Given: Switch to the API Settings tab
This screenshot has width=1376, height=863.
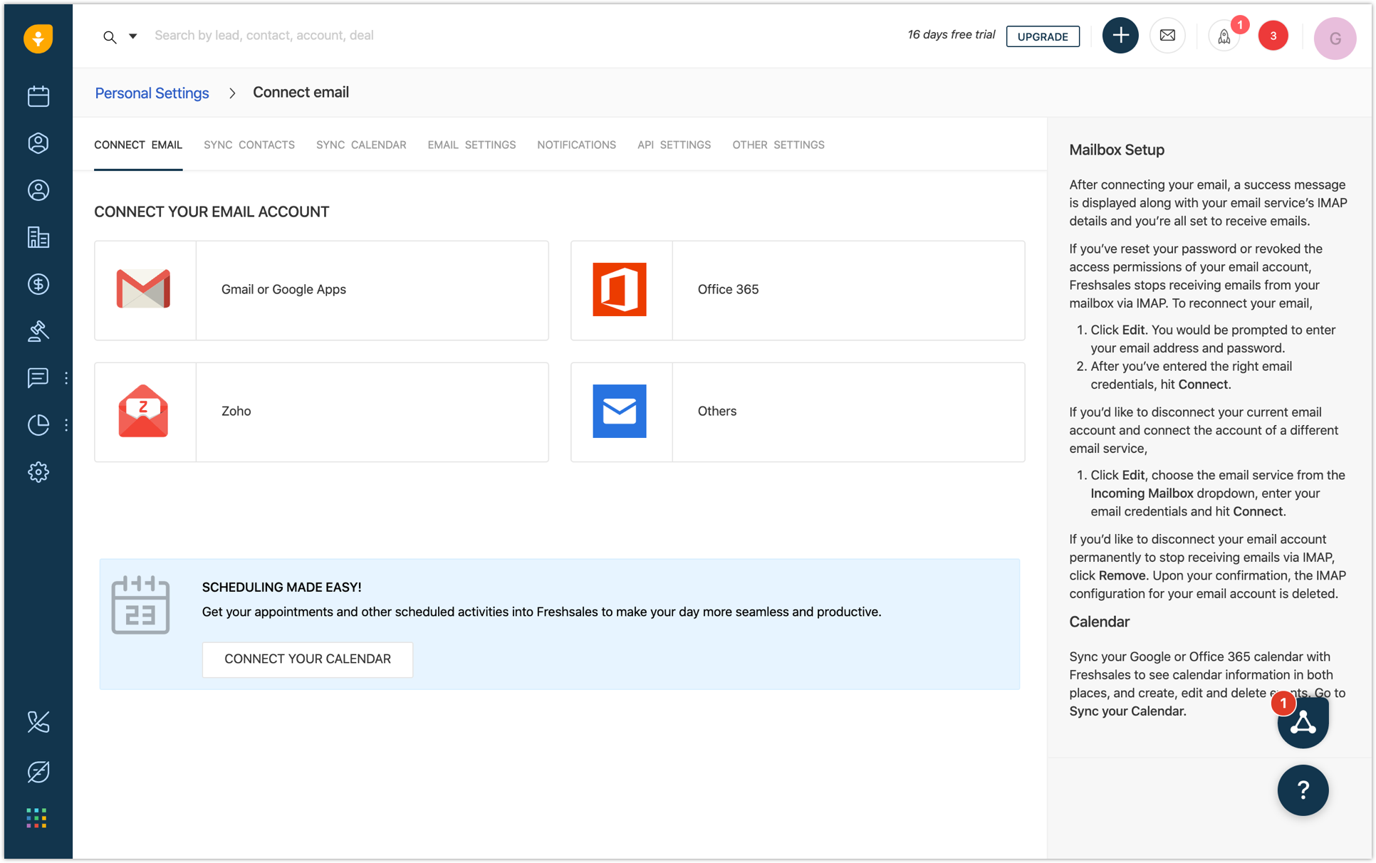Looking at the screenshot, I should [x=674, y=145].
